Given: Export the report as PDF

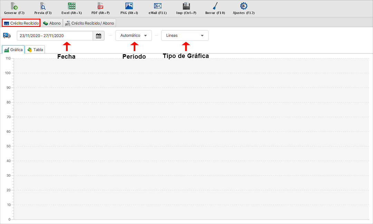Looking at the screenshot, I should click(100, 6).
